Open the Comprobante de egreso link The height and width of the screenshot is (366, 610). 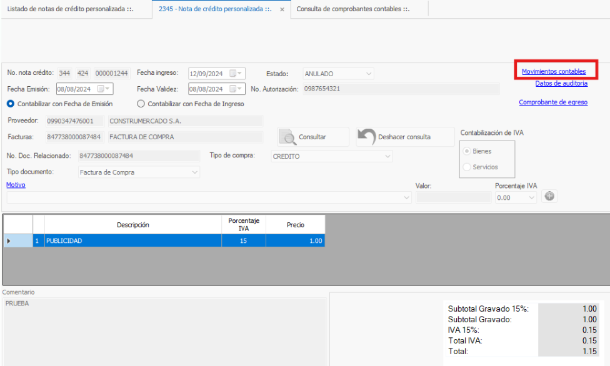(x=553, y=102)
